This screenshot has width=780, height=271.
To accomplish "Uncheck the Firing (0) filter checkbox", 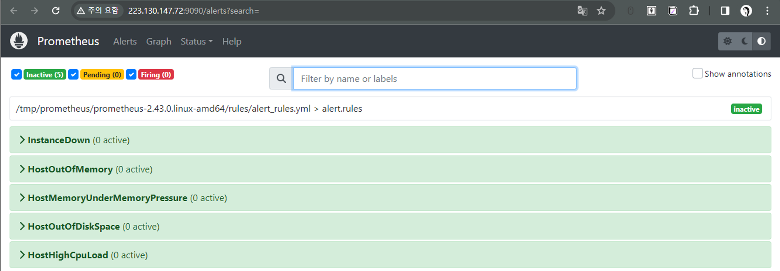I will (x=131, y=74).
